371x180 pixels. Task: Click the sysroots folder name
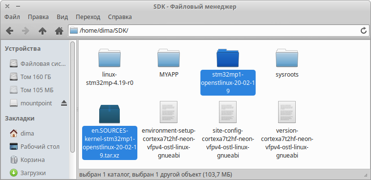coord(287,75)
